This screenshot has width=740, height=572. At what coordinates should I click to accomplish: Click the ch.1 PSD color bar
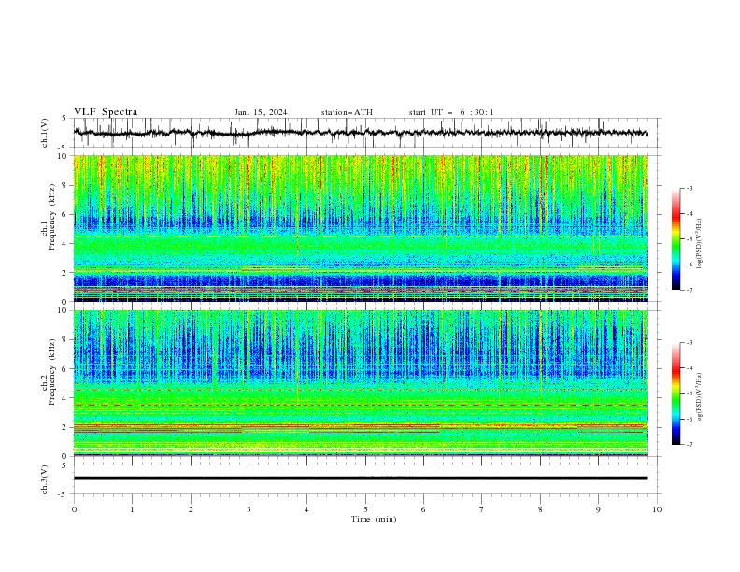tap(676, 239)
